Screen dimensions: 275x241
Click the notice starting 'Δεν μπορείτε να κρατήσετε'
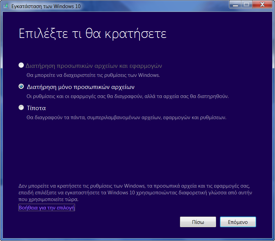click(x=135, y=193)
